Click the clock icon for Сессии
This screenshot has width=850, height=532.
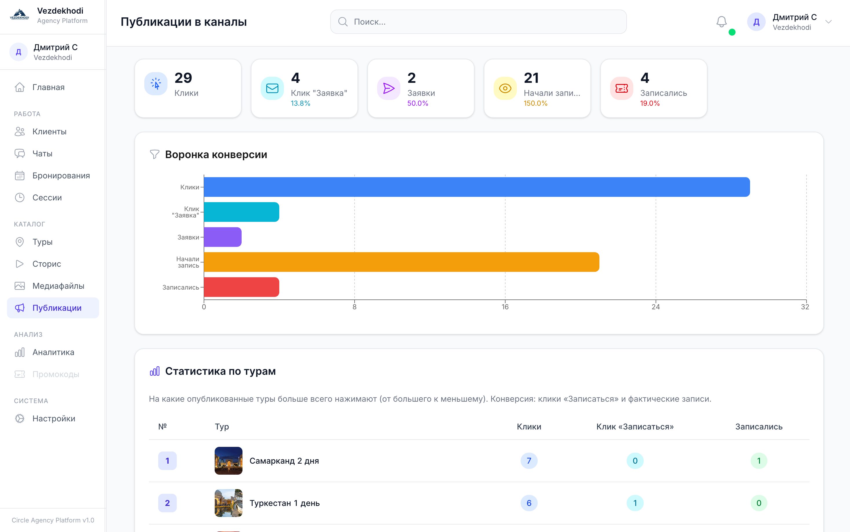pyautogui.click(x=20, y=198)
